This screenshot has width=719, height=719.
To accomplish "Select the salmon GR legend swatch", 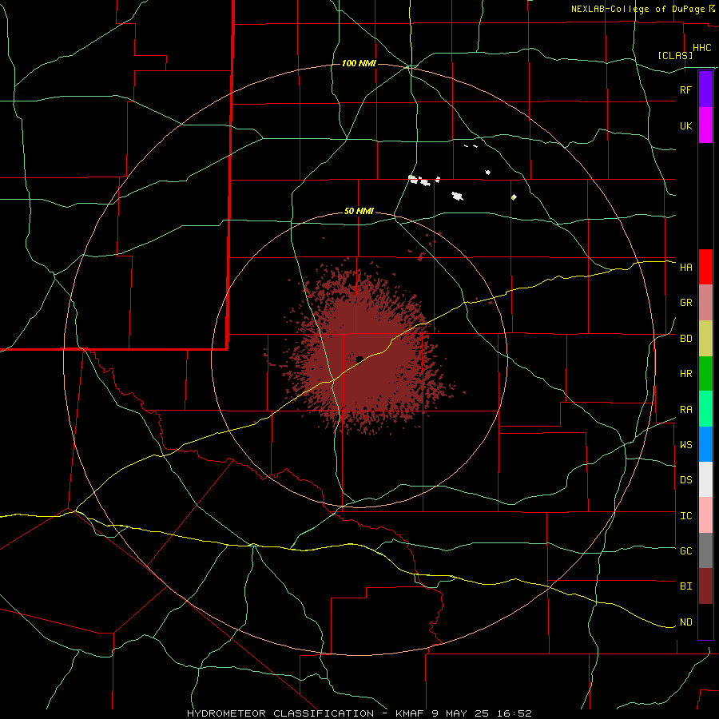I will 705,303.
